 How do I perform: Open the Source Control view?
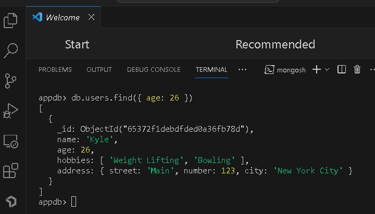pyautogui.click(x=10, y=81)
